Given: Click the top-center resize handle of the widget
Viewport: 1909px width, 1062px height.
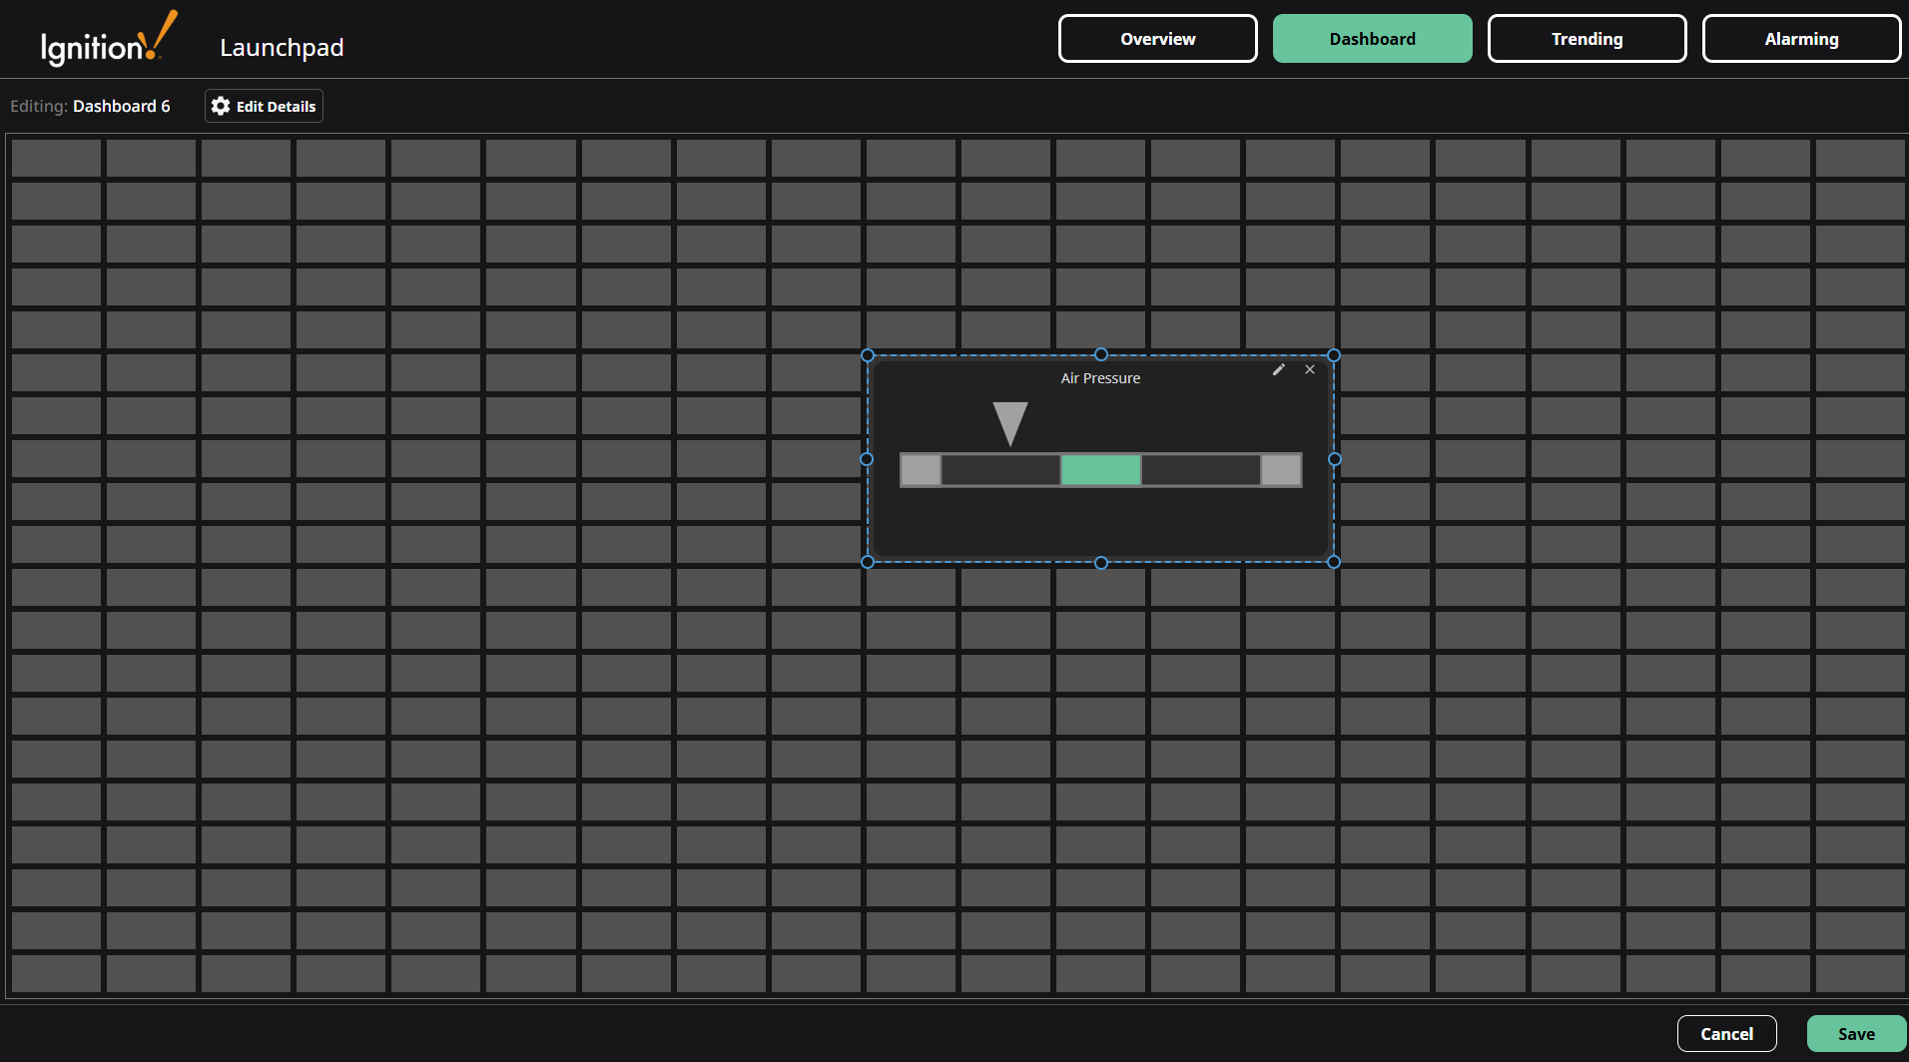Looking at the screenshot, I should click(1100, 354).
